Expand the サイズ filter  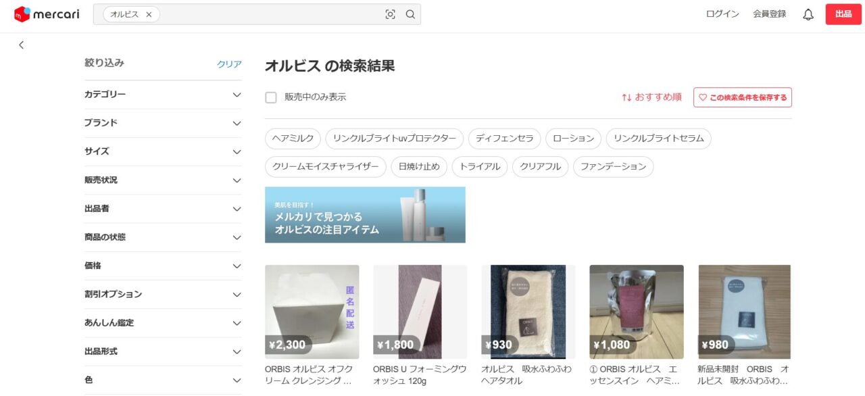[163, 151]
